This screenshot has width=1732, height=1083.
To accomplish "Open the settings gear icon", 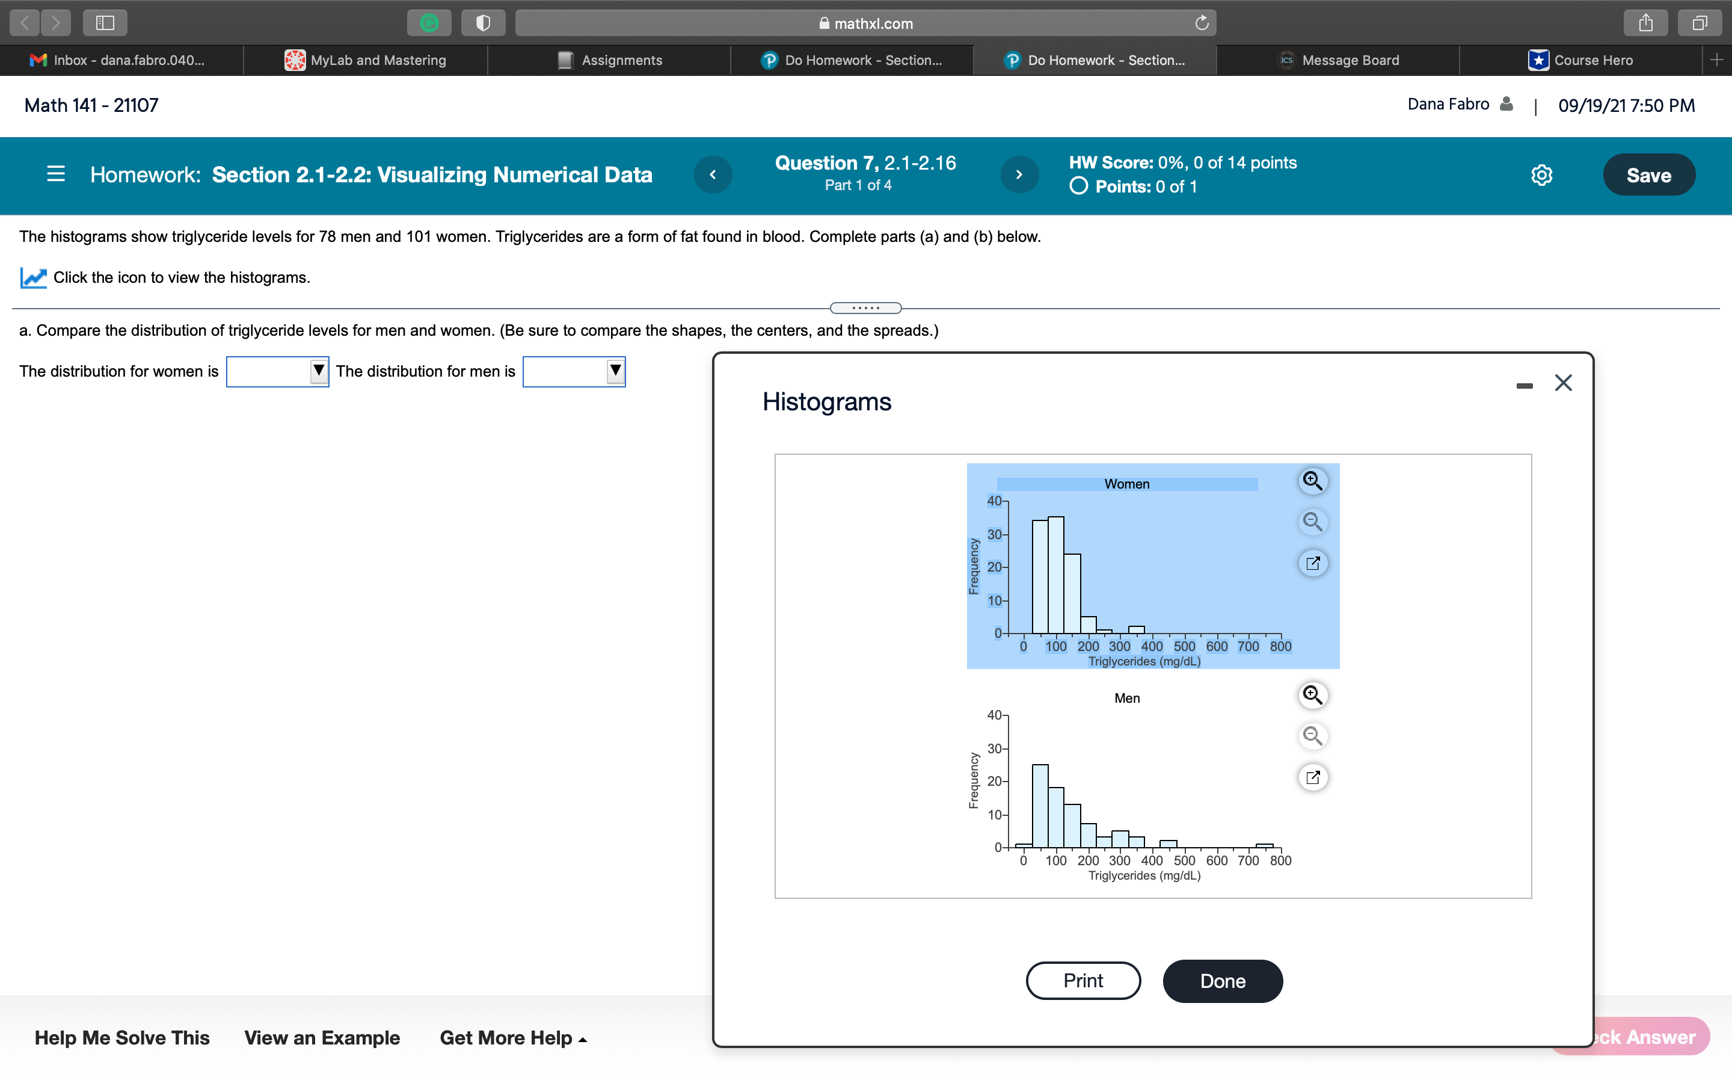I will (1541, 174).
